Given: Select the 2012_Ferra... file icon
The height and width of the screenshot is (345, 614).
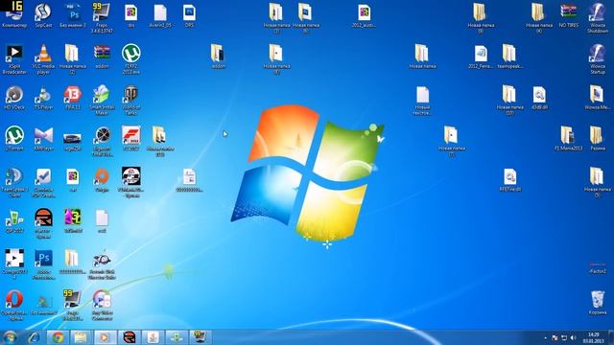Looking at the screenshot, I should 481,57.
